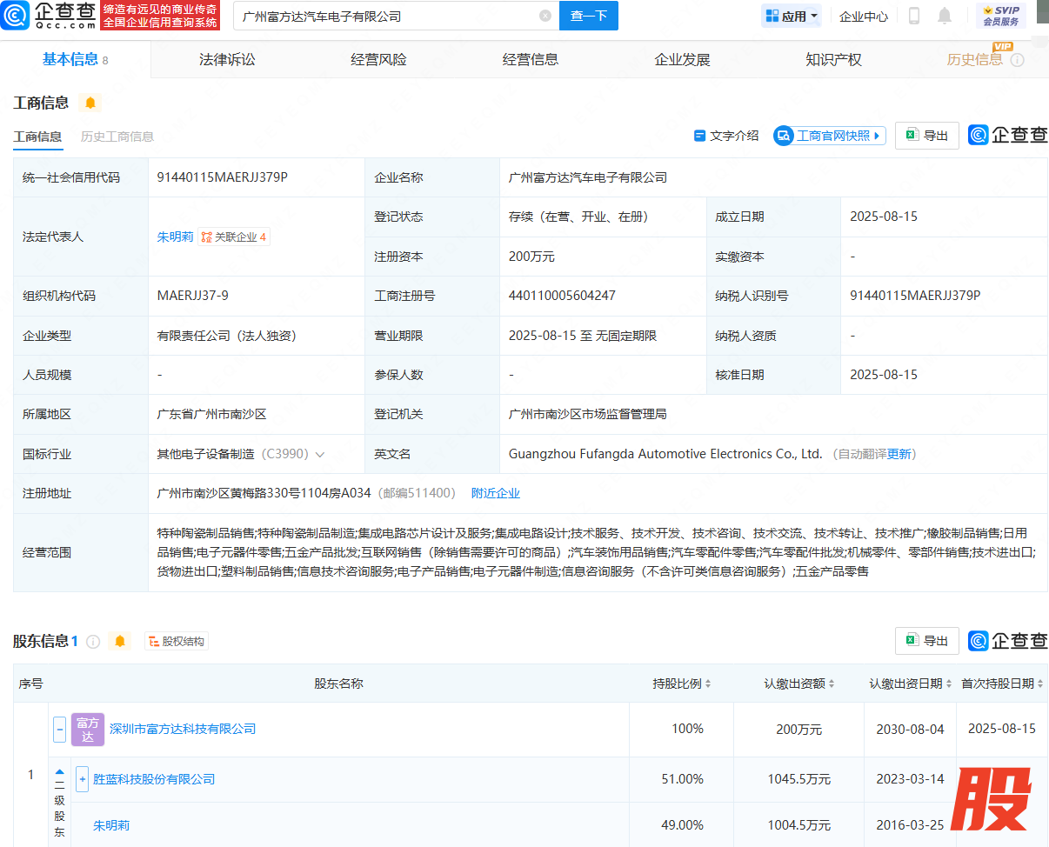
Task: Click the bell icon beside 股东信息
Action: click(120, 641)
